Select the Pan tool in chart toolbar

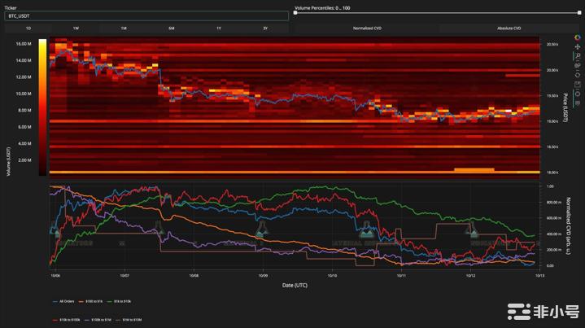576,47
